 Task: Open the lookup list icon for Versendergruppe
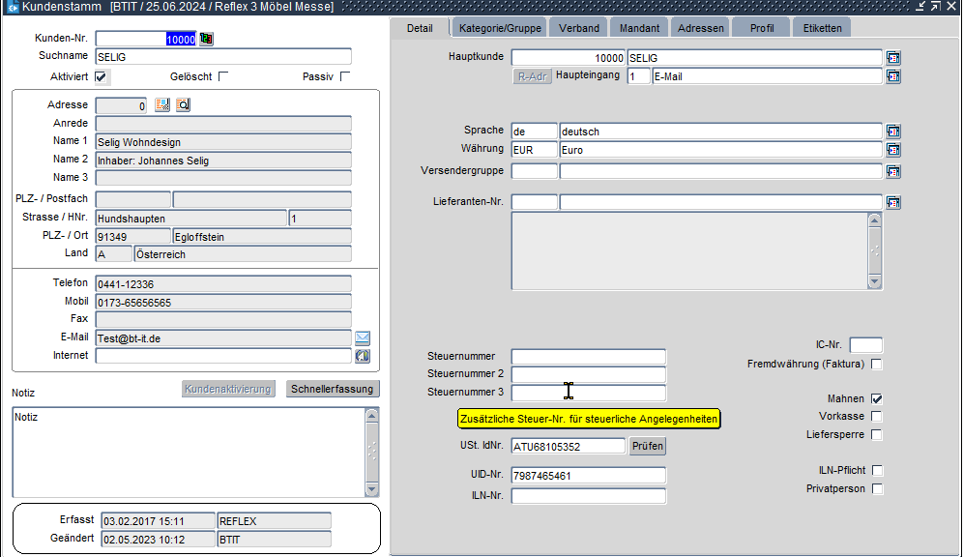893,172
